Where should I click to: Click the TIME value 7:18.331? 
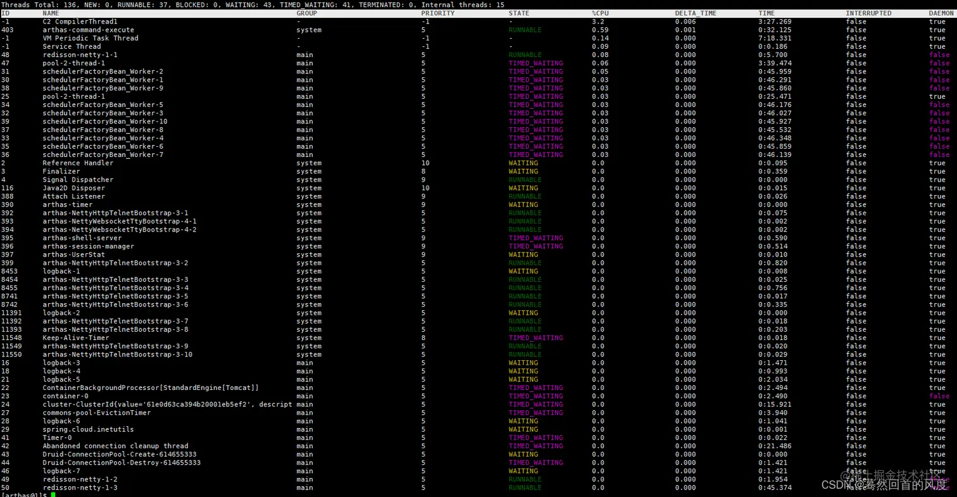click(x=775, y=38)
